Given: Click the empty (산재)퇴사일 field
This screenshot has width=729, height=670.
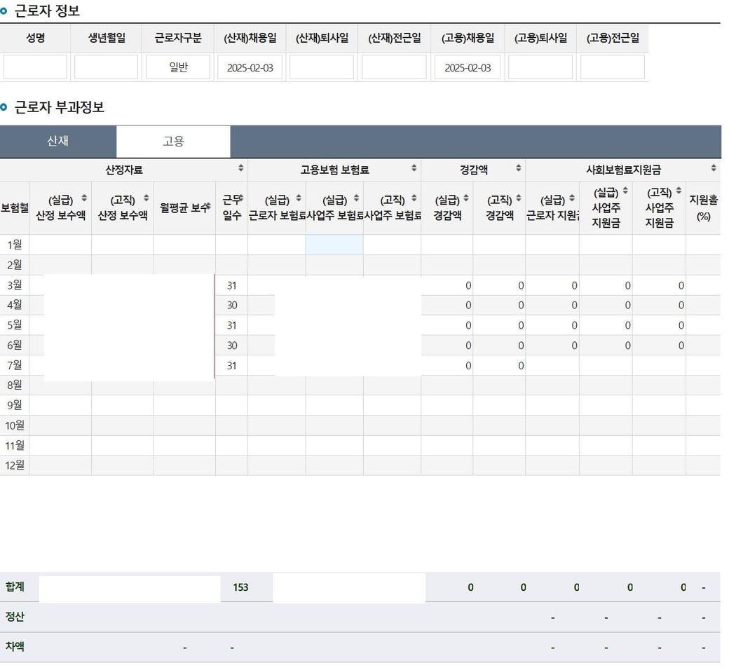Looking at the screenshot, I should (322, 67).
